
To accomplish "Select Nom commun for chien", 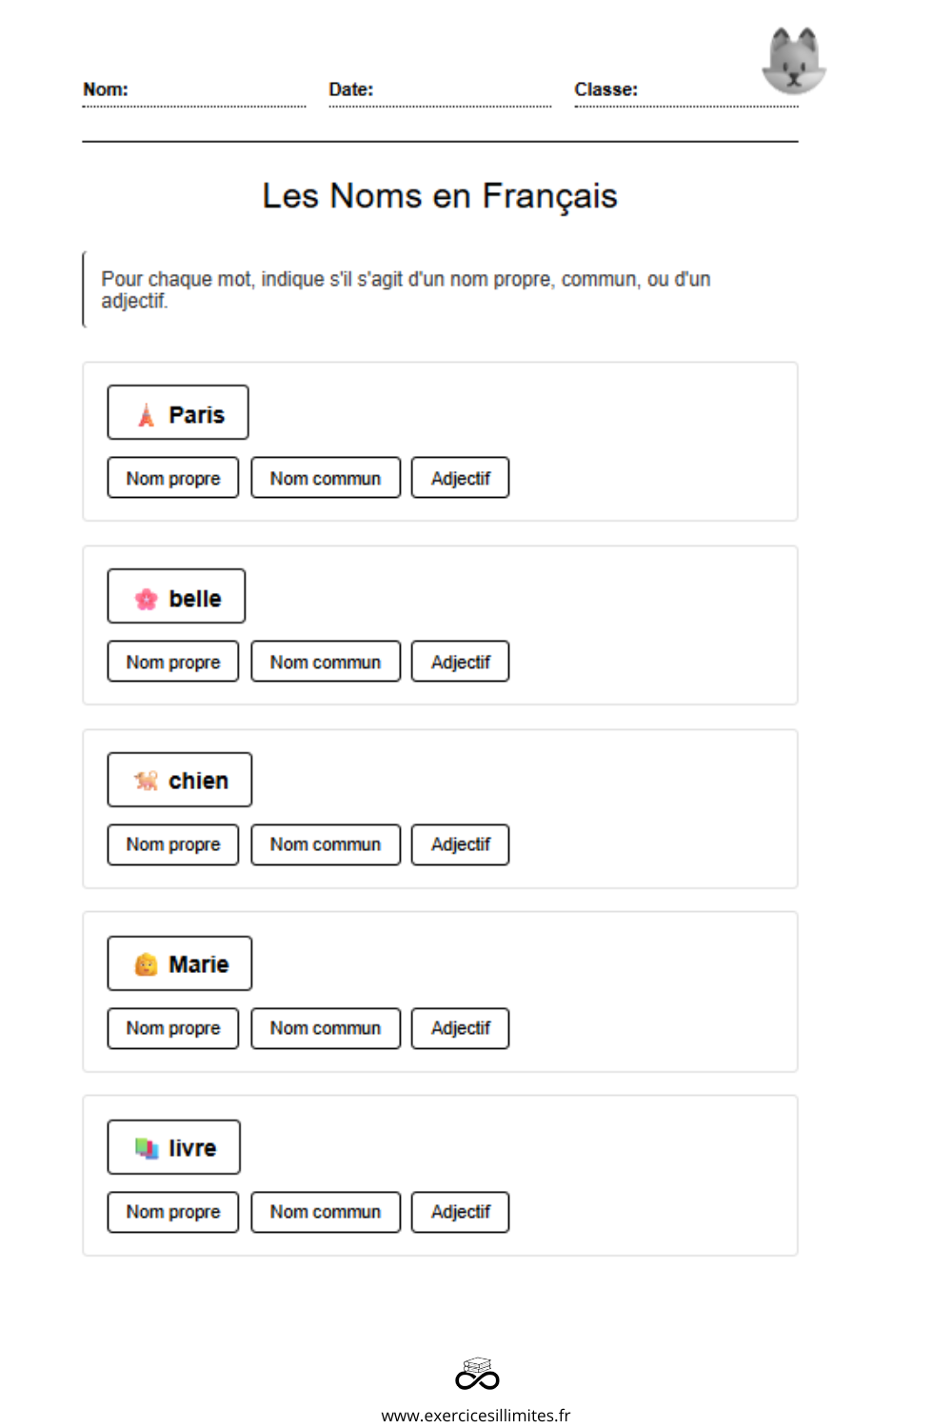I will click(x=326, y=844).
